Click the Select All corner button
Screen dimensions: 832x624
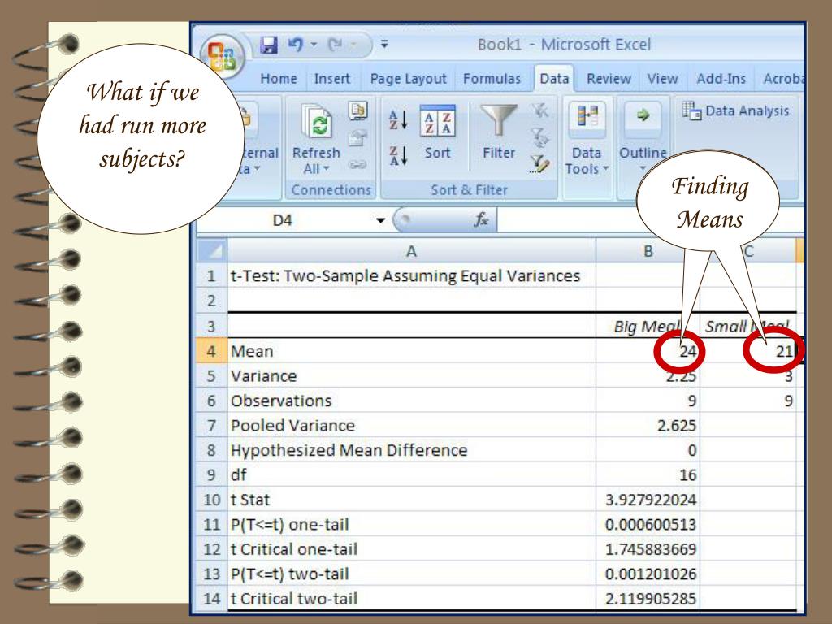[x=212, y=251]
